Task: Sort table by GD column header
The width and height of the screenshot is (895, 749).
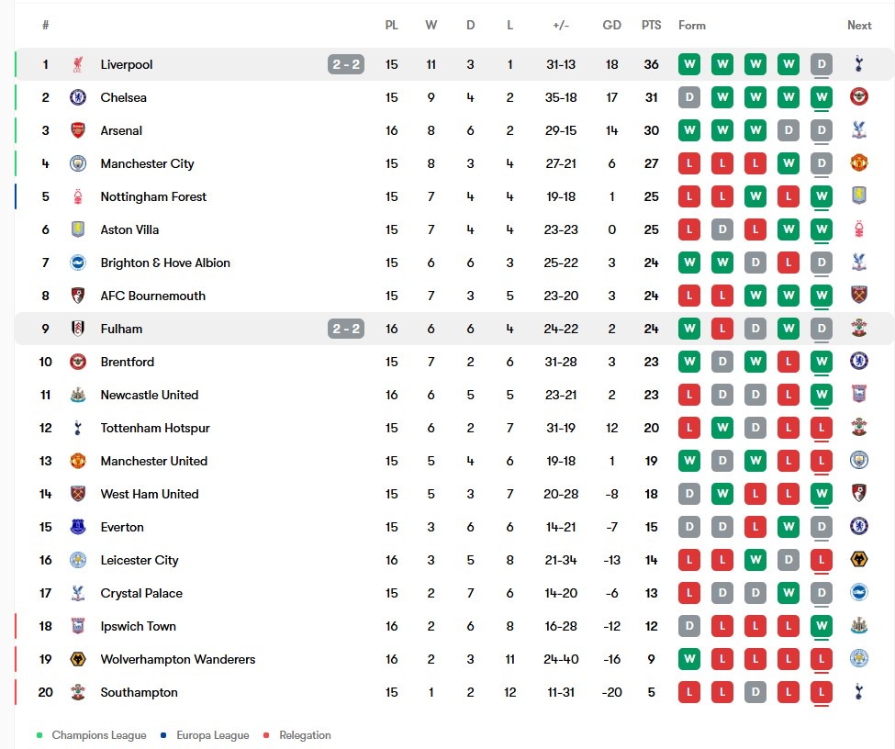Action: [612, 25]
